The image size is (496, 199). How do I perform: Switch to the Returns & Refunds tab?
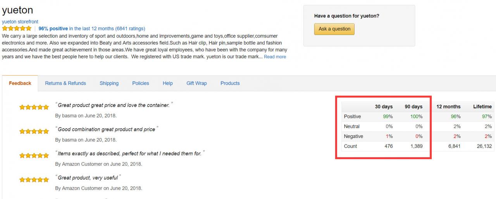(65, 83)
